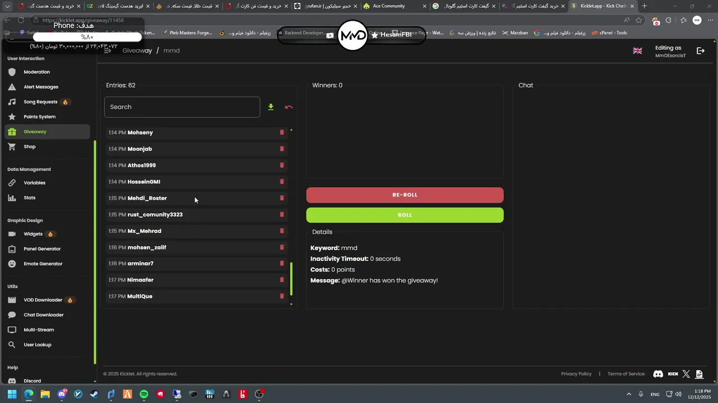Open the documentation icon in the footer

(699, 374)
